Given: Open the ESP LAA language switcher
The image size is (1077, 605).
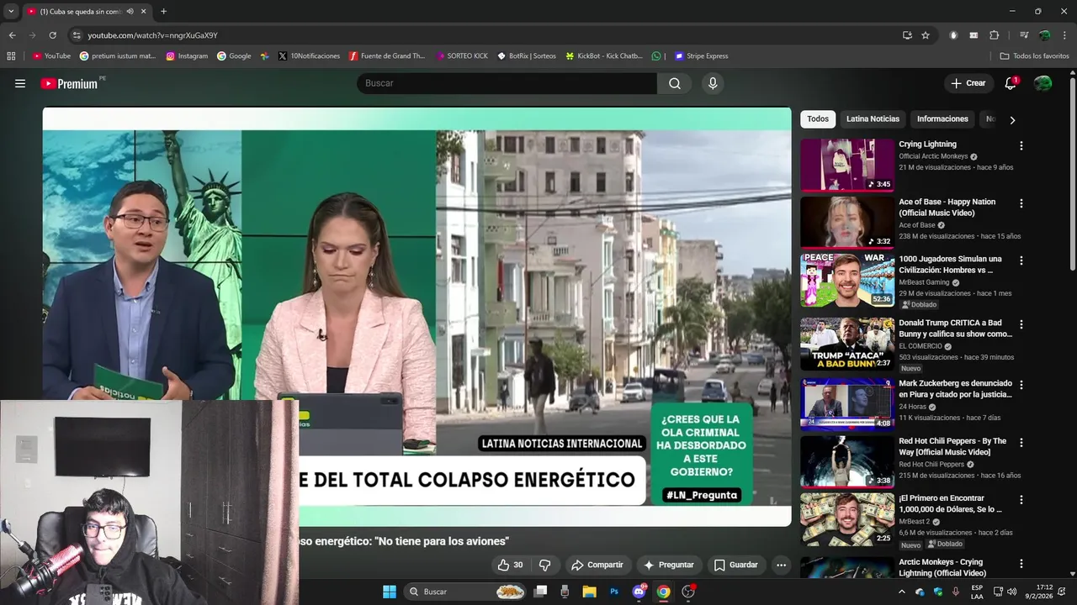Looking at the screenshot, I should (x=977, y=592).
